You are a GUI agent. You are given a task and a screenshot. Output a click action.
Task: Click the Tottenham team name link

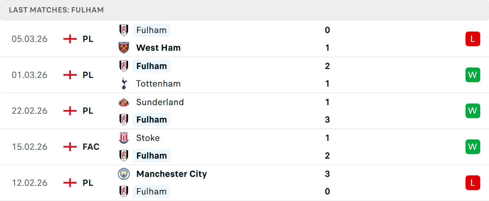(x=158, y=83)
